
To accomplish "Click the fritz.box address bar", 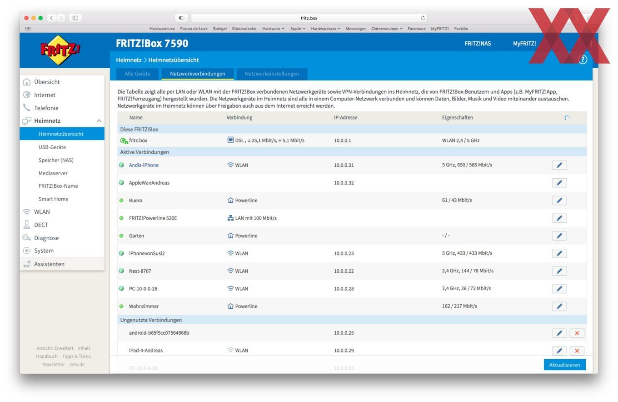I will point(309,18).
